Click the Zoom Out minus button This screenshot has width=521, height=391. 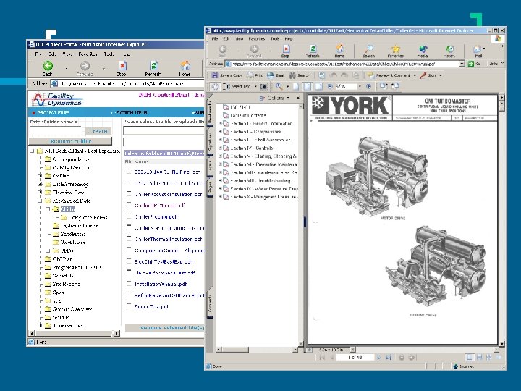(x=330, y=86)
